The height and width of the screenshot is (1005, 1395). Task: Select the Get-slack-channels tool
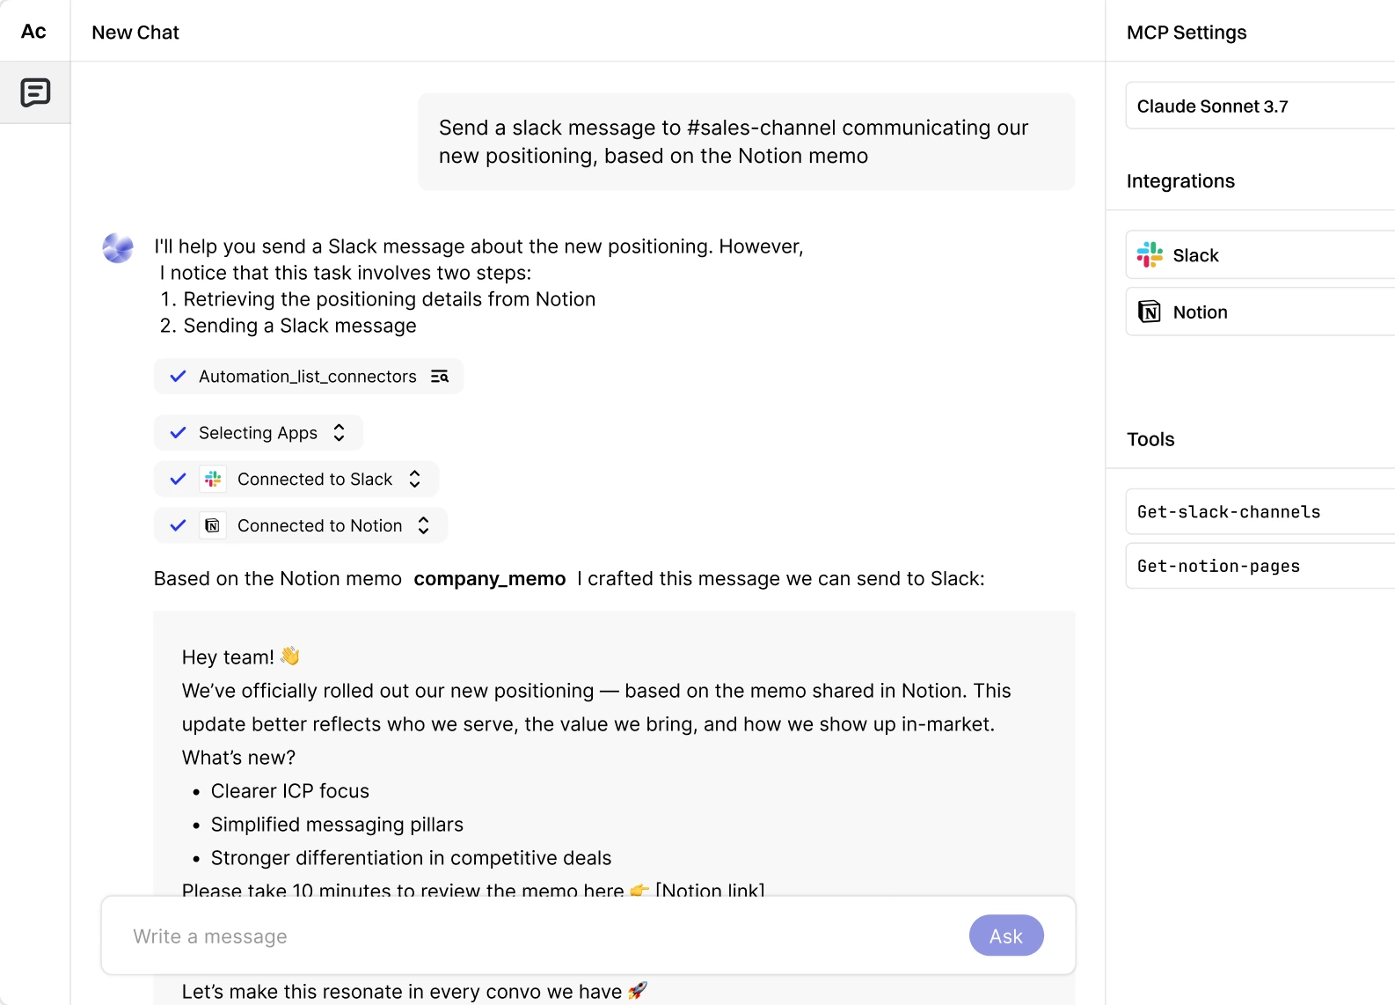(1260, 511)
